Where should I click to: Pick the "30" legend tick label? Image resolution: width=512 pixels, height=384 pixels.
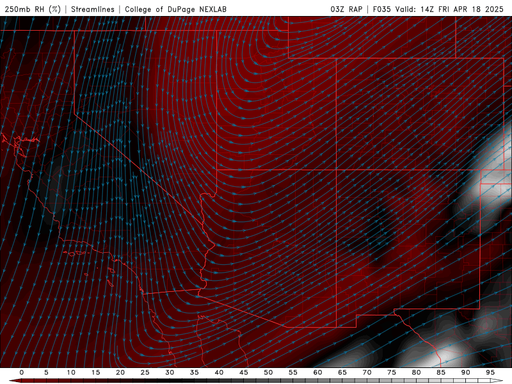(x=170, y=372)
